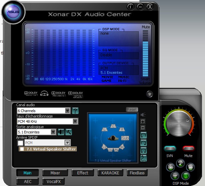Click the Dolby Headphone icon
Screen dimensions: 205x186
pyautogui.click(x=44, y=93)
